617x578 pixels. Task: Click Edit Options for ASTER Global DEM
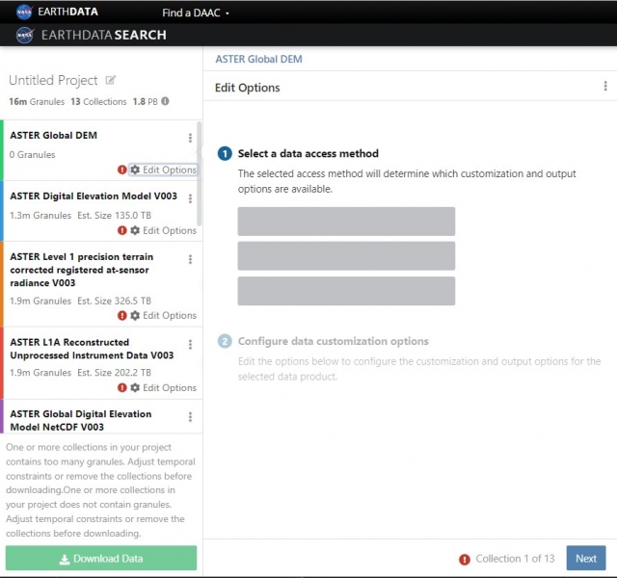[x=163, y=170]
